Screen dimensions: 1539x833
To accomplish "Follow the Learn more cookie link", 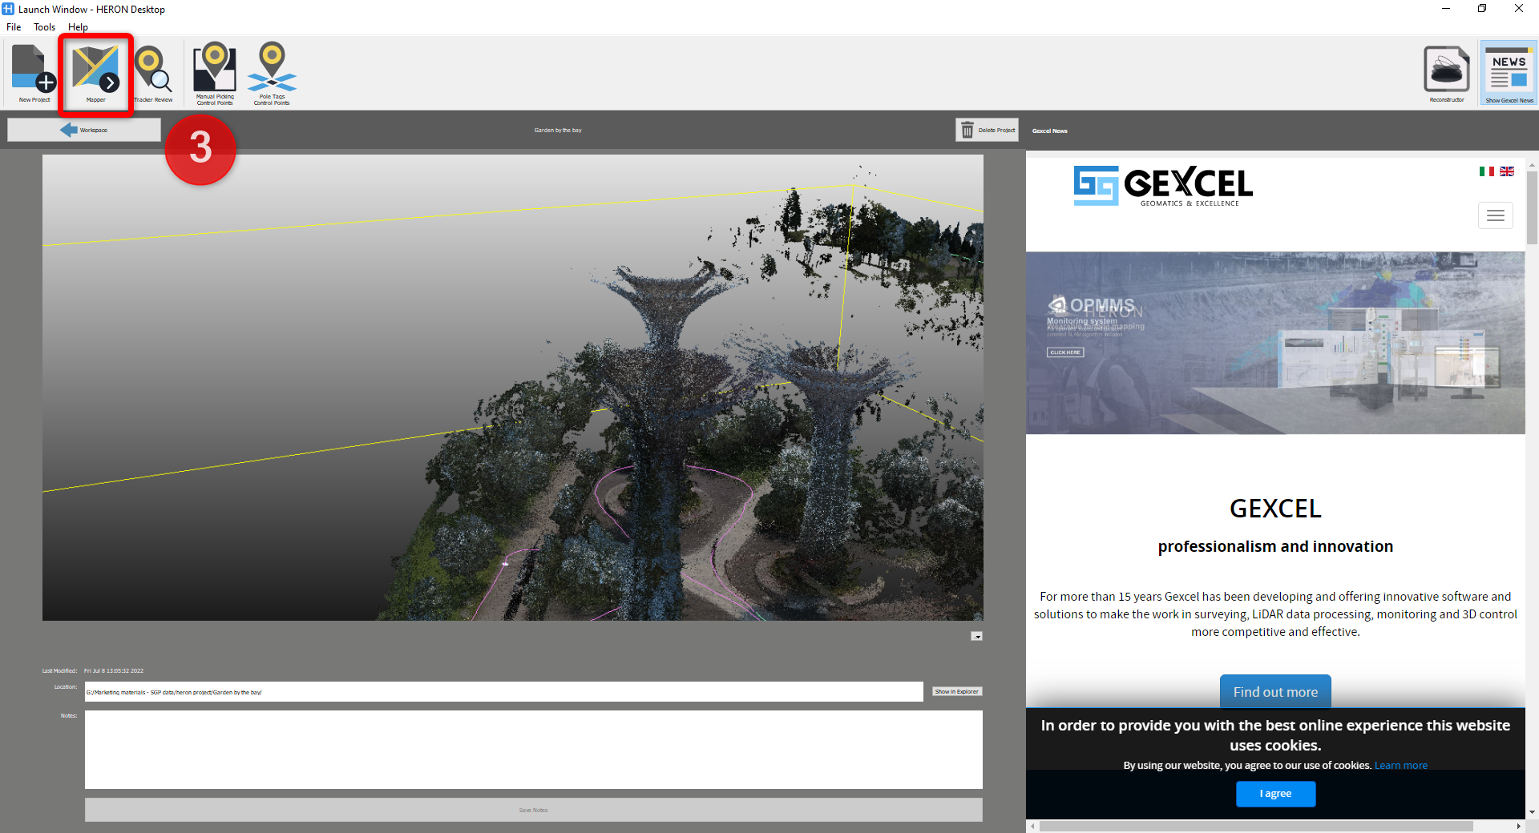I will point(1400,766).
